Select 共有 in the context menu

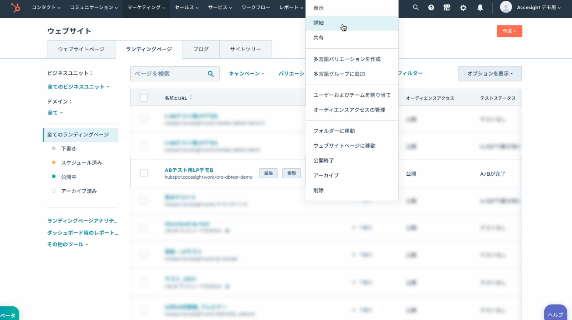click(352, 38)
